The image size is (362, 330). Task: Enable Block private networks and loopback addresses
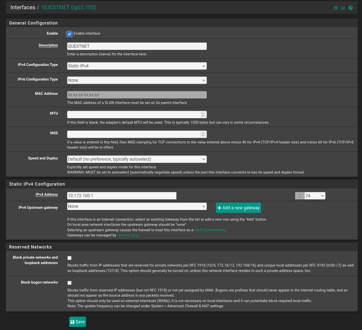tap(69, 258)
